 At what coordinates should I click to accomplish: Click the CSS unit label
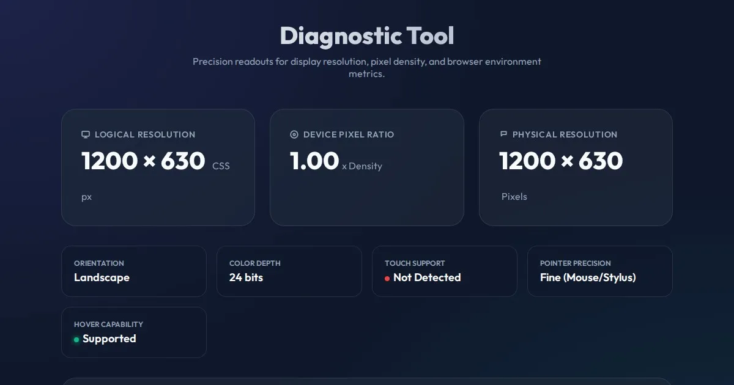(221, 166)
